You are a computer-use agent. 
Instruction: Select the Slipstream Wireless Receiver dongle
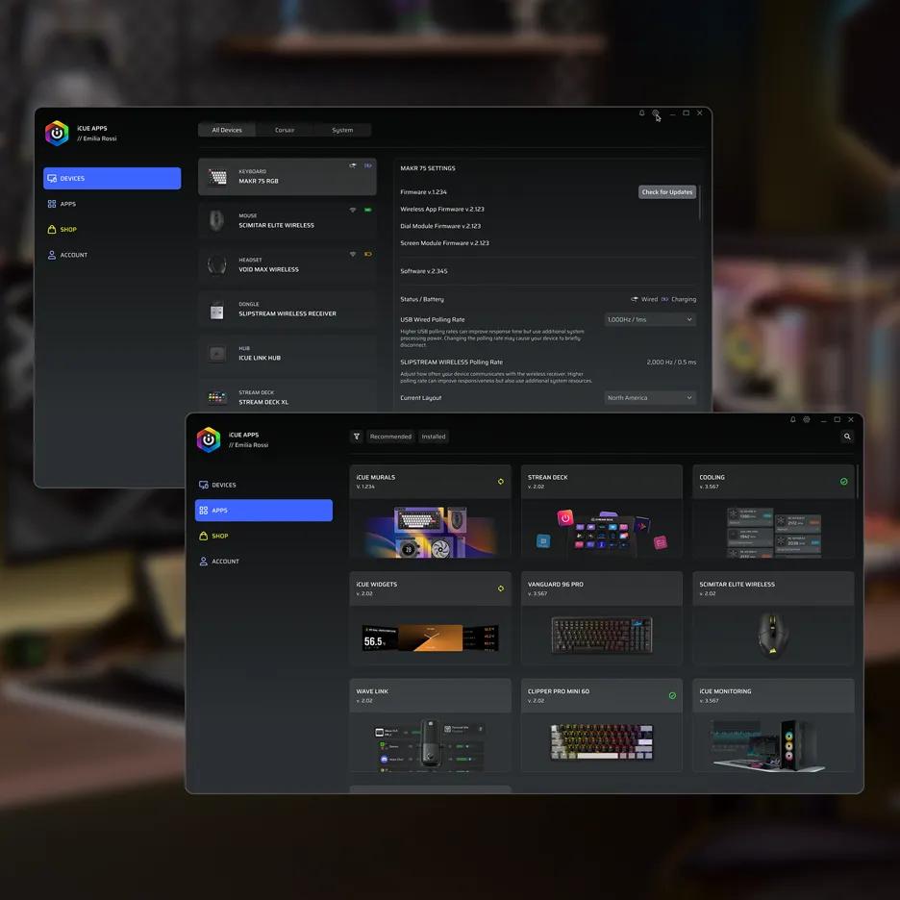(287, 309)
